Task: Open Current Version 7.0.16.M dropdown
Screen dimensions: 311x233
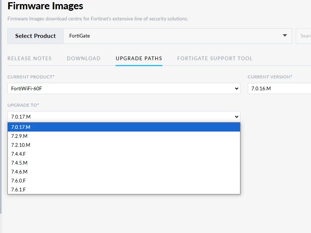Action: [x=279, y=88]
